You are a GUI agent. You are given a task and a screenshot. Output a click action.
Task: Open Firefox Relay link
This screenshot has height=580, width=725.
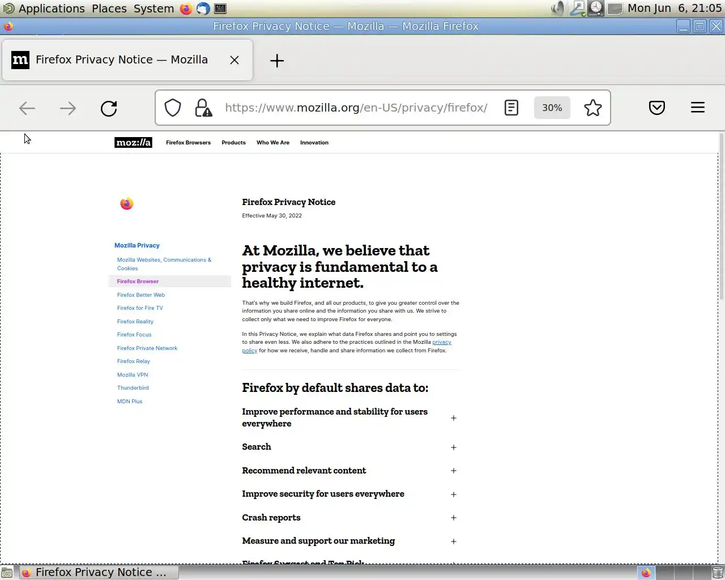(x=134, y=361)
